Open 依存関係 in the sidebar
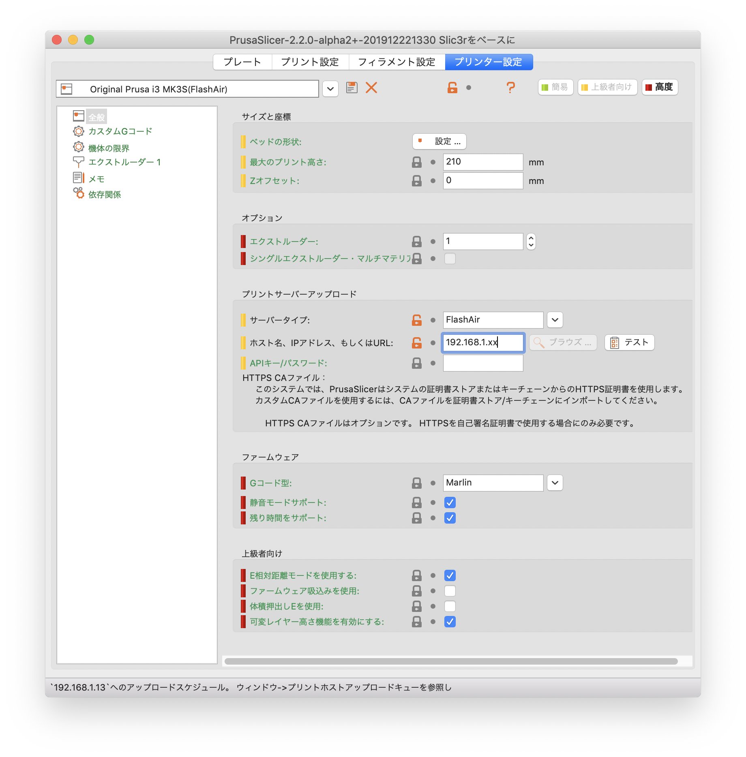The image size is (746, 757). tap(105, 194)
